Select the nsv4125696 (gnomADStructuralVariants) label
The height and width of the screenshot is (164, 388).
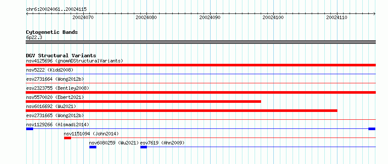(75, 61)
